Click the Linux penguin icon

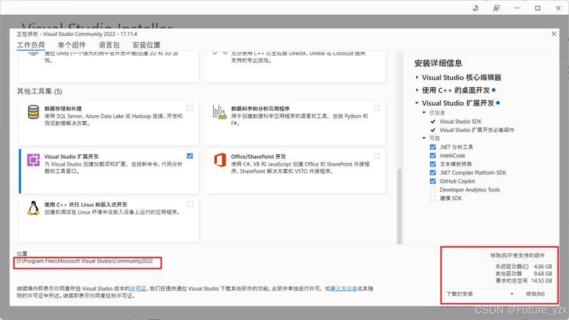[x=33, y=208]
